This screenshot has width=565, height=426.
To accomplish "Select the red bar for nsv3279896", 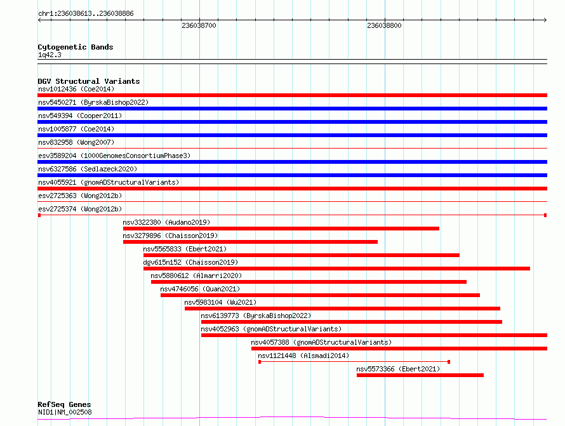I will tap(250, 242).
